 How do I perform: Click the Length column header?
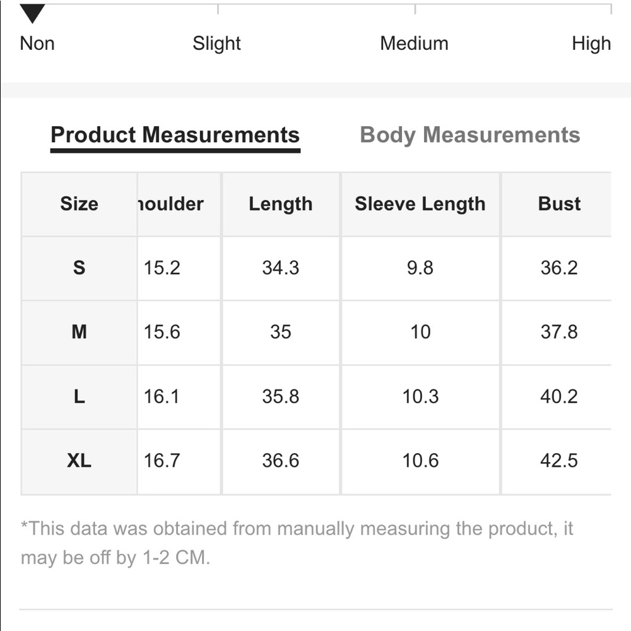click(x=281, y=204)
